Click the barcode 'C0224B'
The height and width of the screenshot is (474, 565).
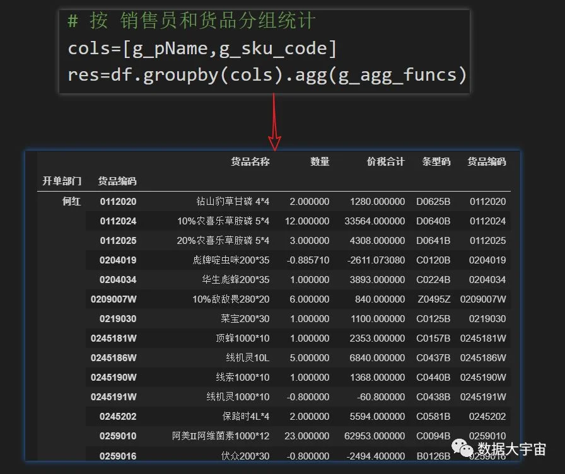(433, 279)
